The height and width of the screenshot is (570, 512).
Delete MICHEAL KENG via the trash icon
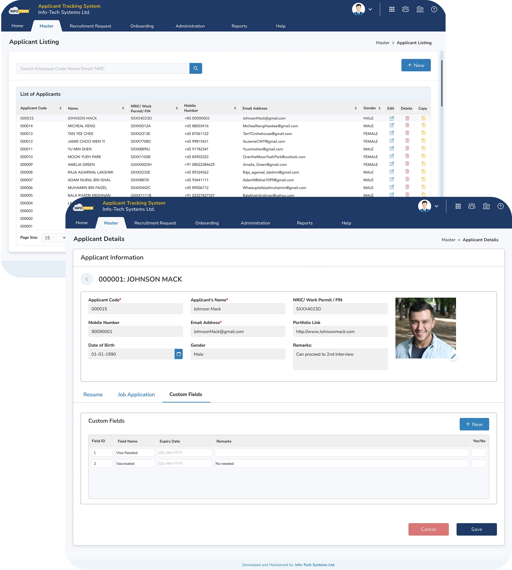tap(407, 126)
